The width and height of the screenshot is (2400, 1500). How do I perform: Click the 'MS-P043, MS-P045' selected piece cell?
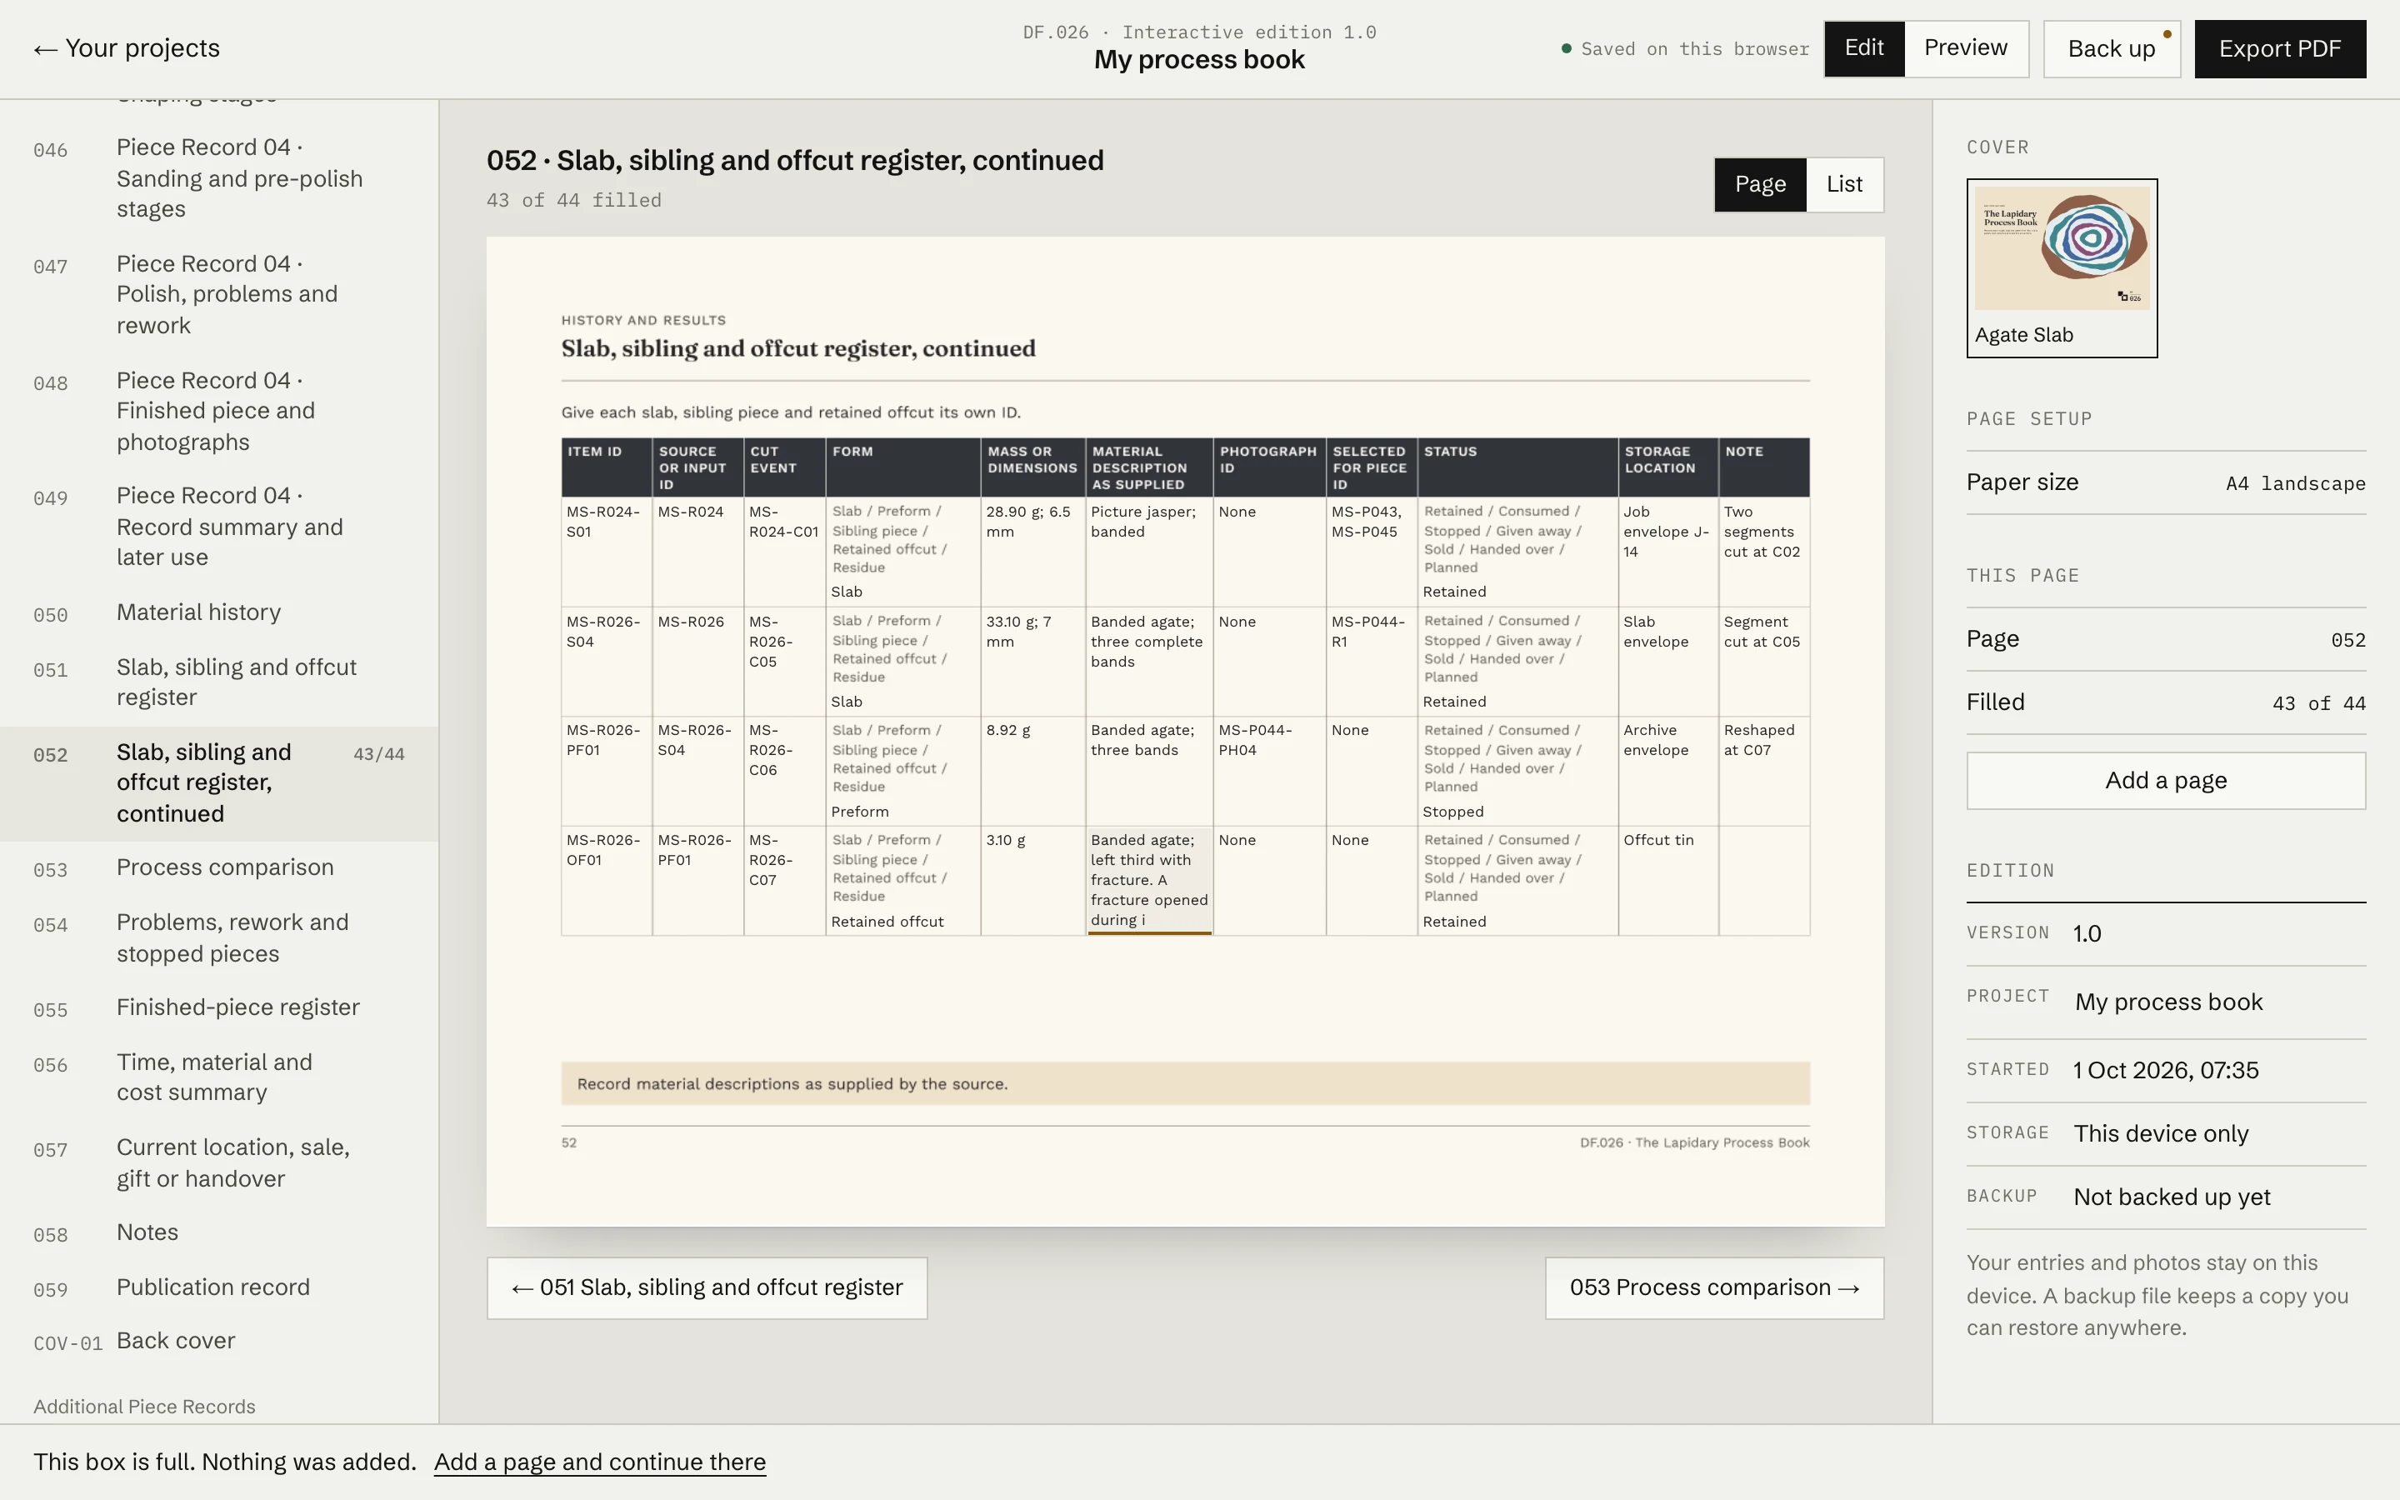pos(1371,551)
